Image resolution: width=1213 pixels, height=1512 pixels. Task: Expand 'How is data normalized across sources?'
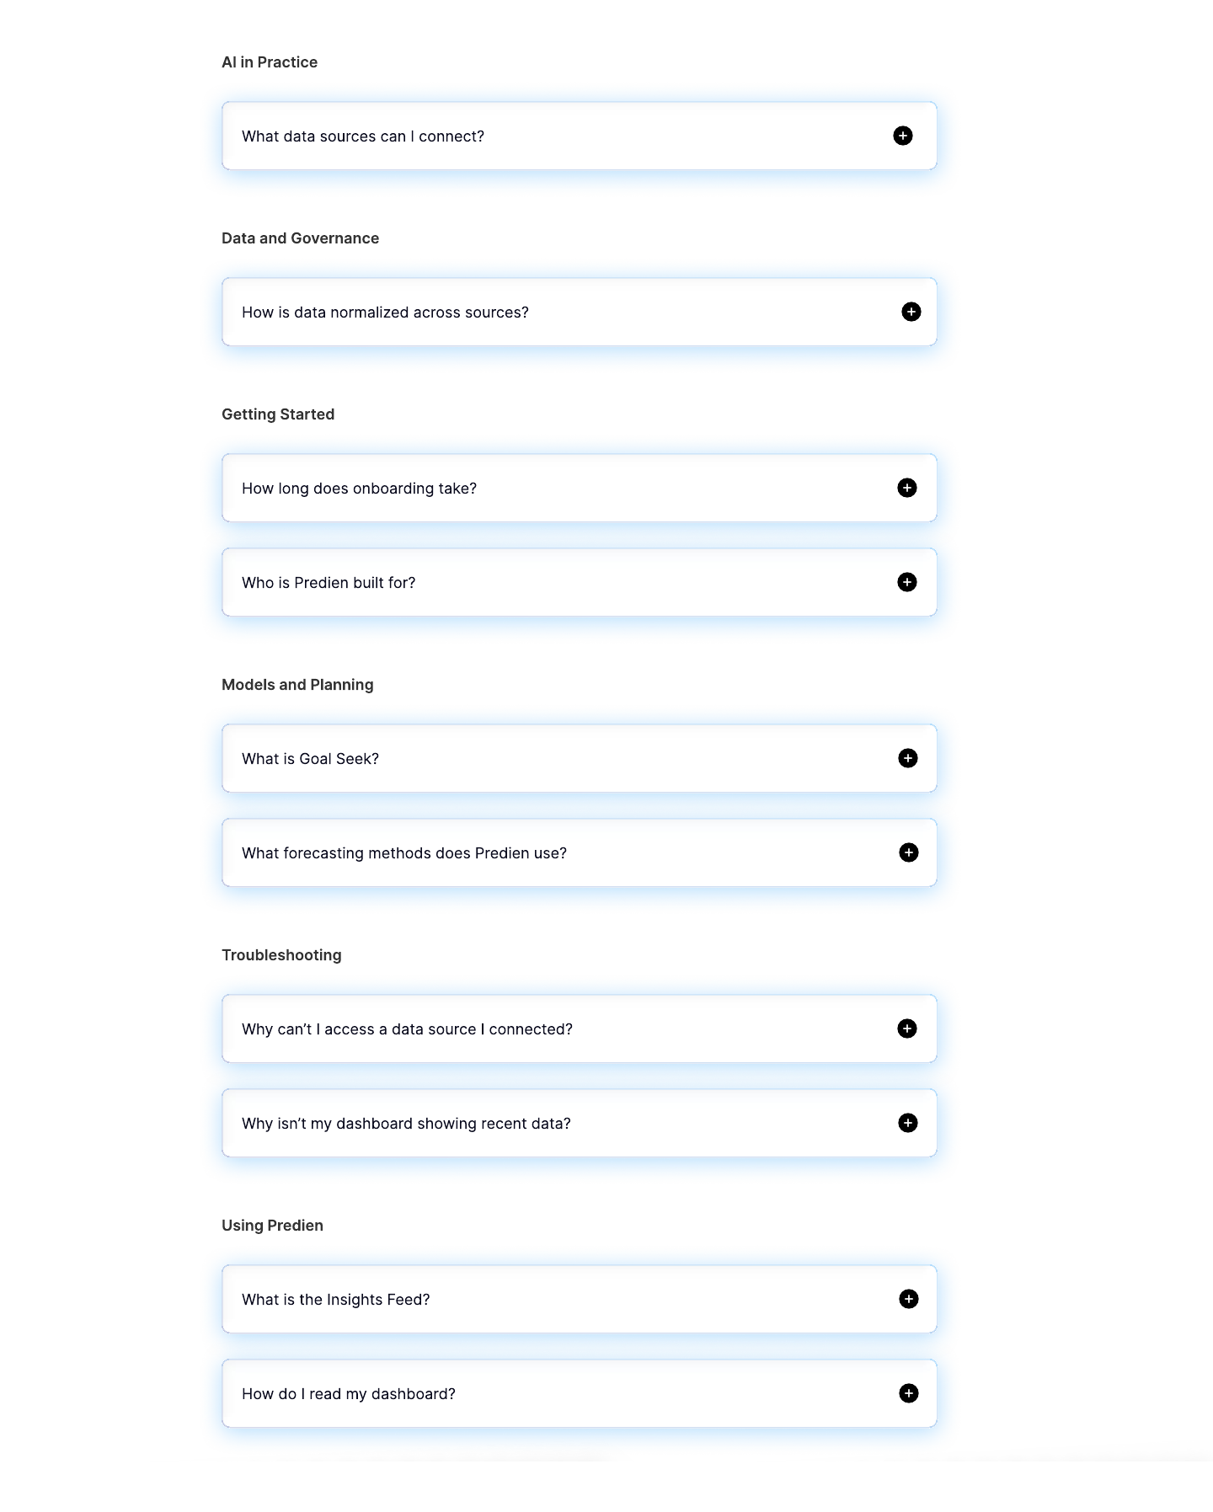580,312
